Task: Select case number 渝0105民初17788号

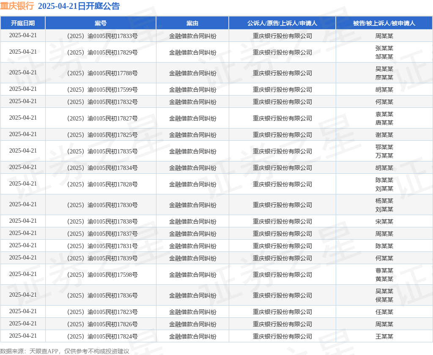Action: tap(102, 73)
